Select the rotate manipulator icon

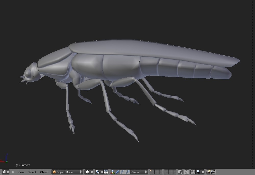tap(122, 172)
